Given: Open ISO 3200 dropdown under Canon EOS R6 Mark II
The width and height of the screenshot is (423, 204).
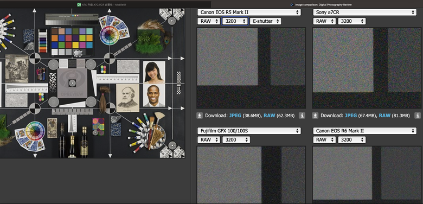Looking at the screenshot, I should 352,140.
